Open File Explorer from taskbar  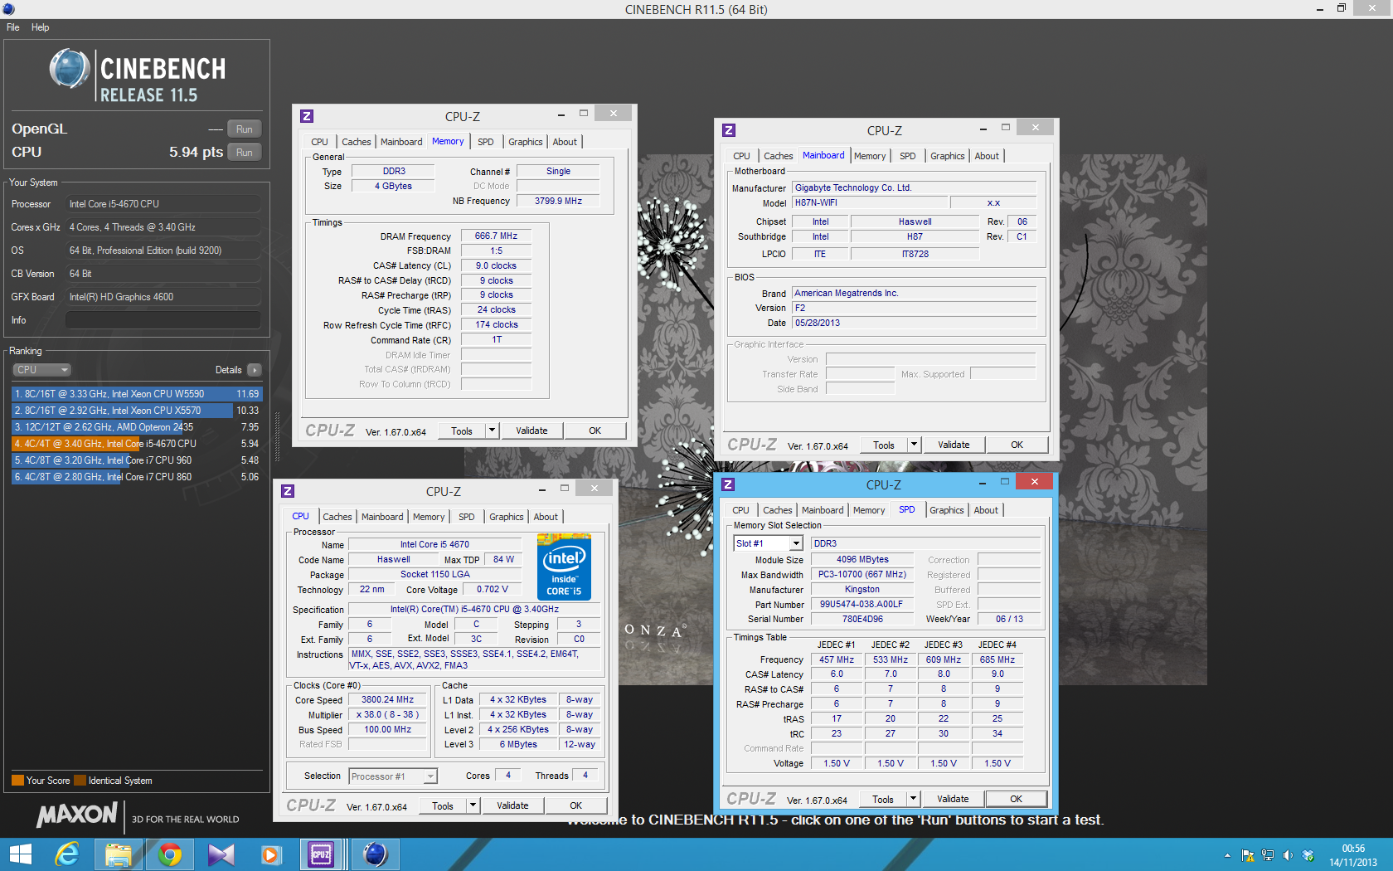coord(119,854)
